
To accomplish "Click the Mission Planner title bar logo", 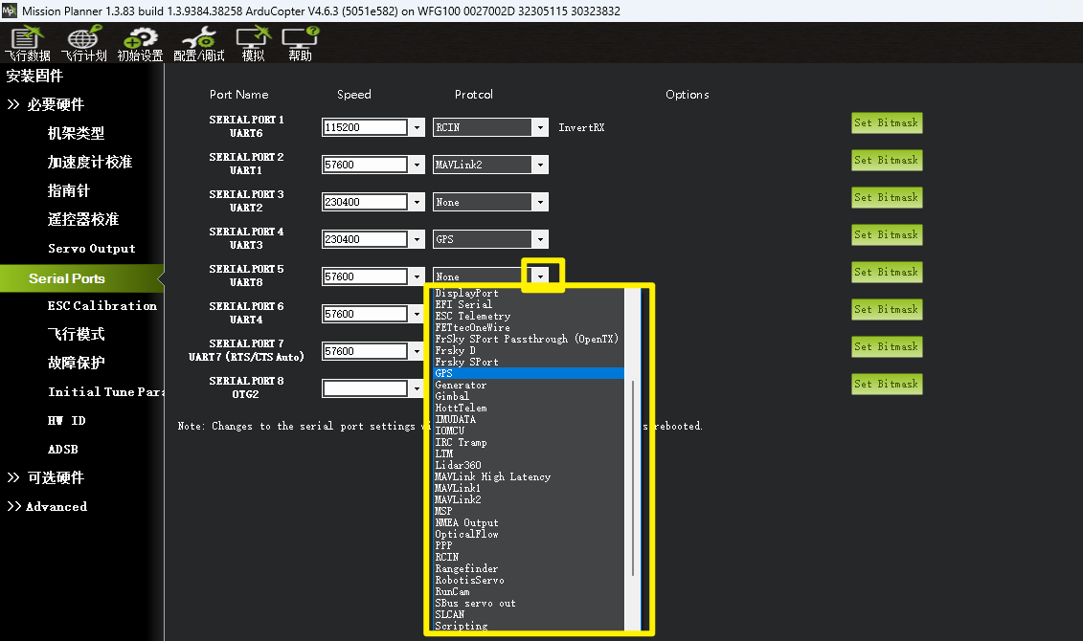I will [x=11, y=11].
